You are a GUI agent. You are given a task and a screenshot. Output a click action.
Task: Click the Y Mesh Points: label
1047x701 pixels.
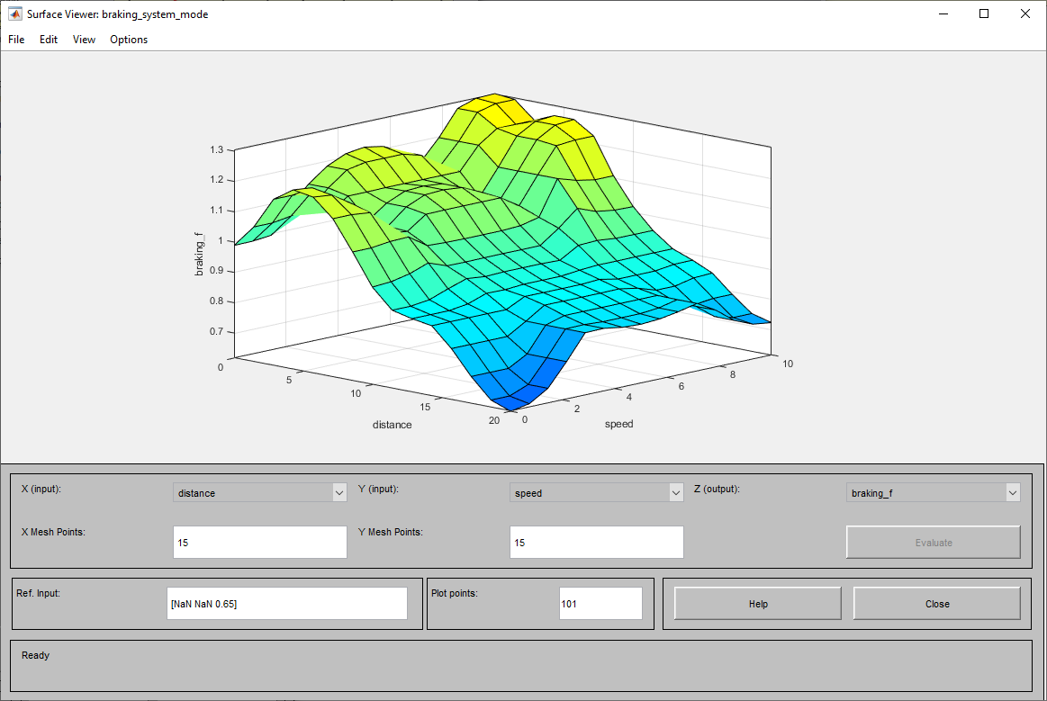tap(391, 532)
